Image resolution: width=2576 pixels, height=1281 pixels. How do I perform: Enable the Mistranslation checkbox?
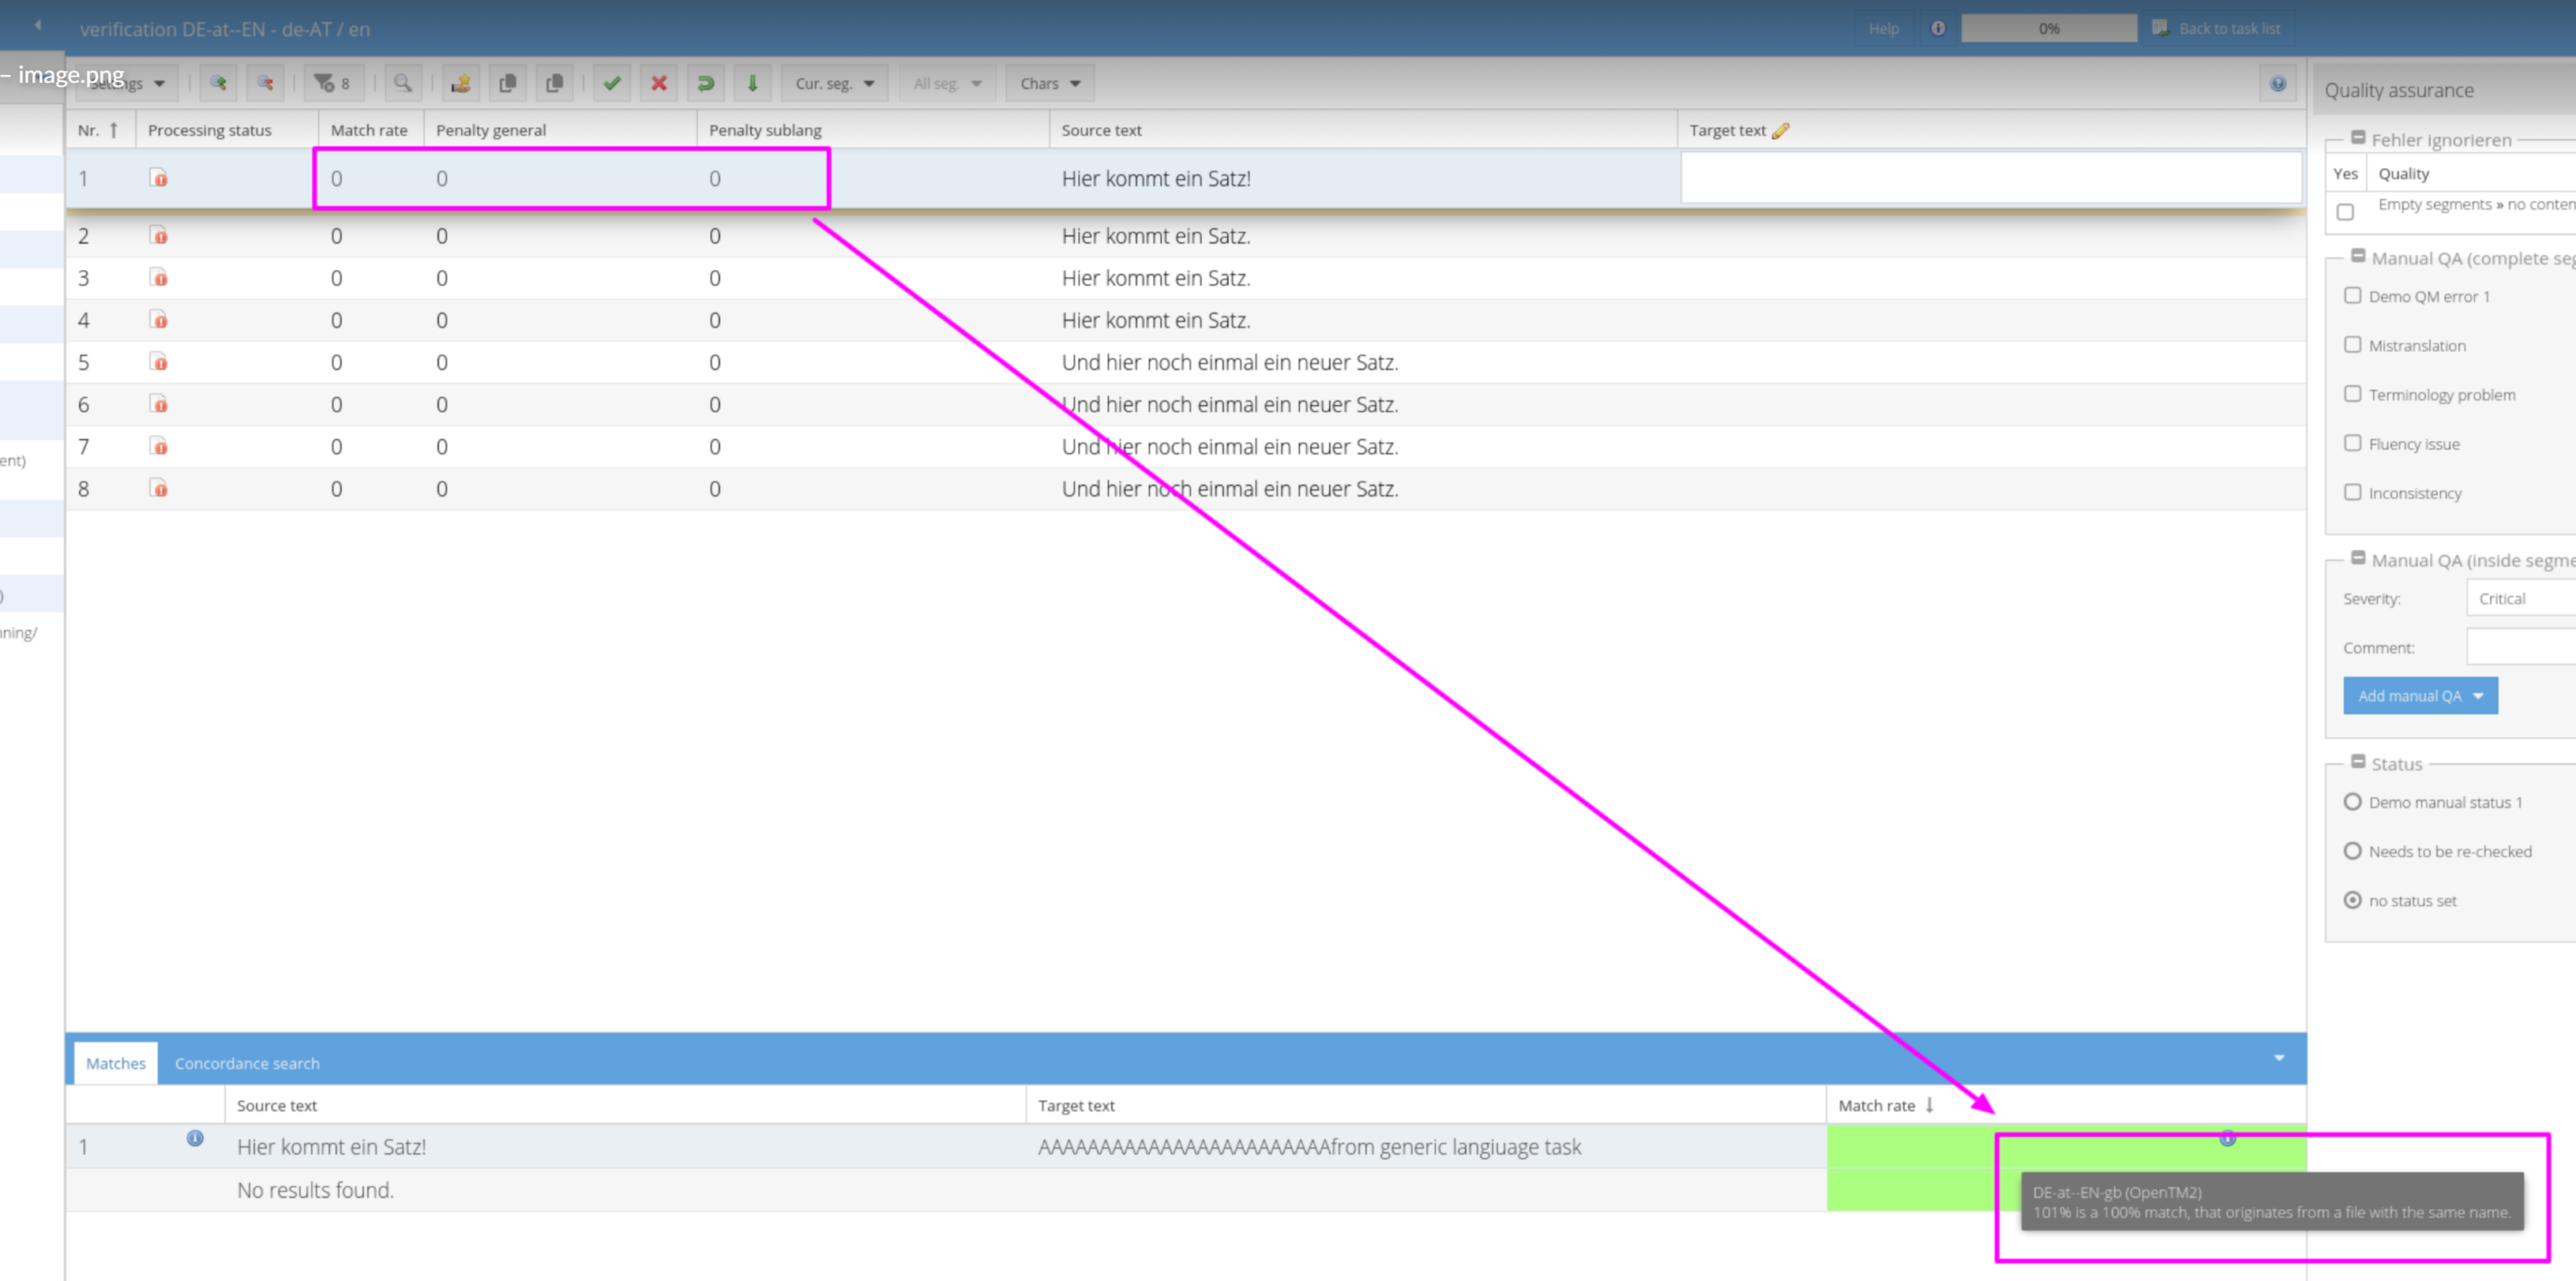[2353, 345]
